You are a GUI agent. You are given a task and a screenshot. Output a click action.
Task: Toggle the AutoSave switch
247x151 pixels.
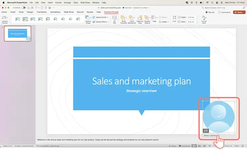tap(23, 8)
